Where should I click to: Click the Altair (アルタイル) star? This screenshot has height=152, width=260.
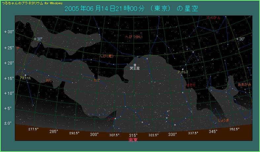[25, 75]
